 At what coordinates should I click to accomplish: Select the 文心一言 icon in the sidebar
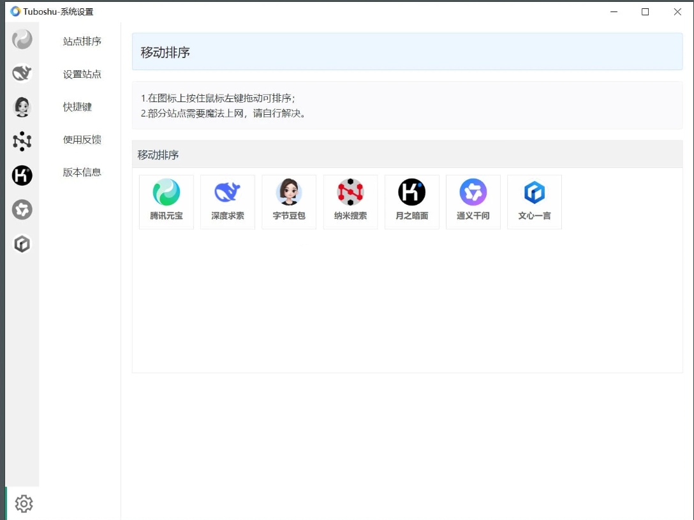[x=22, y=244]
